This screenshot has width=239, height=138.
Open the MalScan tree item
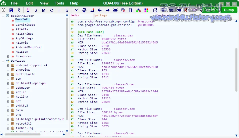click(22, 52)
